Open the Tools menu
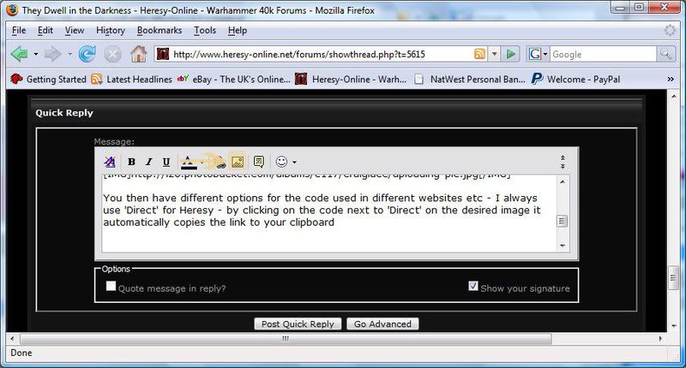The width and height of the screenshot is (686, 368). pyautogui.click(x=205, y=30)
